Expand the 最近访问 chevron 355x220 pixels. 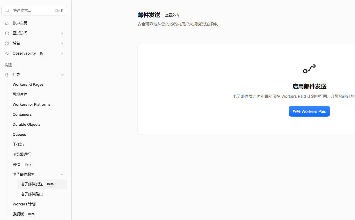tap(62, 33)
